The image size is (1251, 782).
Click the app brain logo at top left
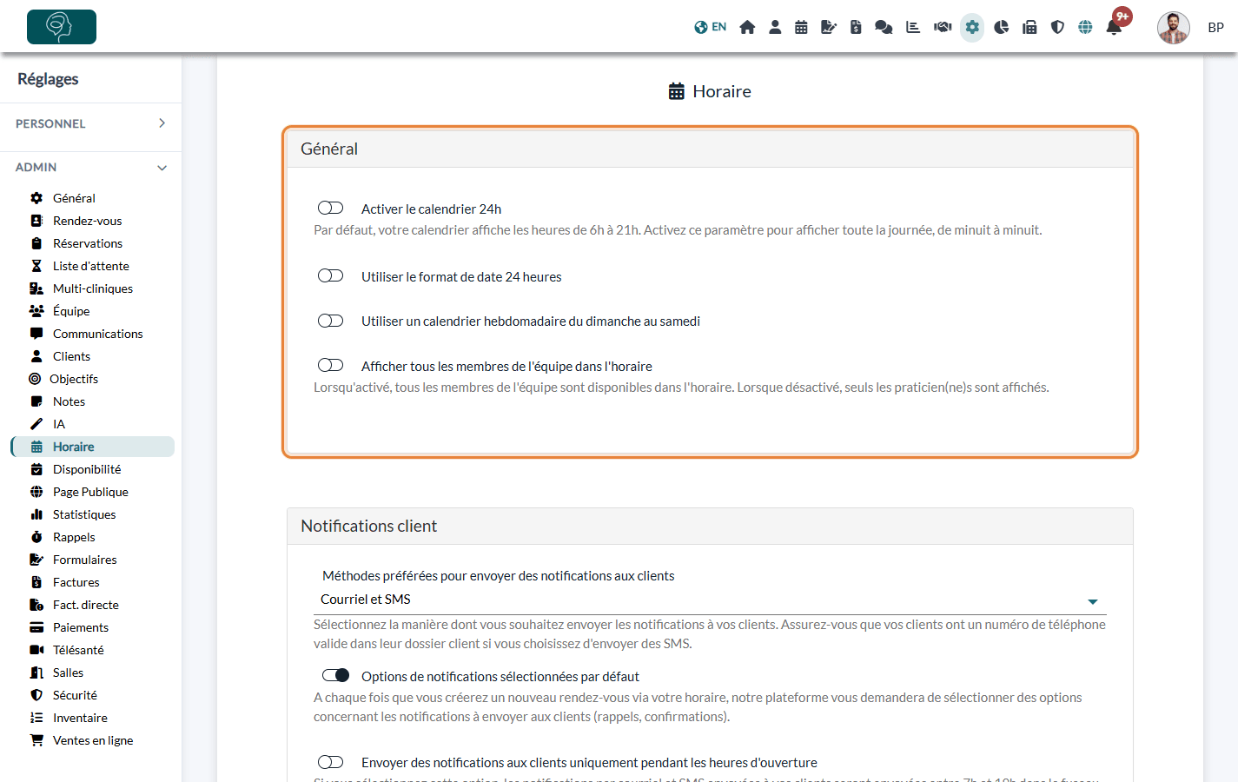[62, 27]
